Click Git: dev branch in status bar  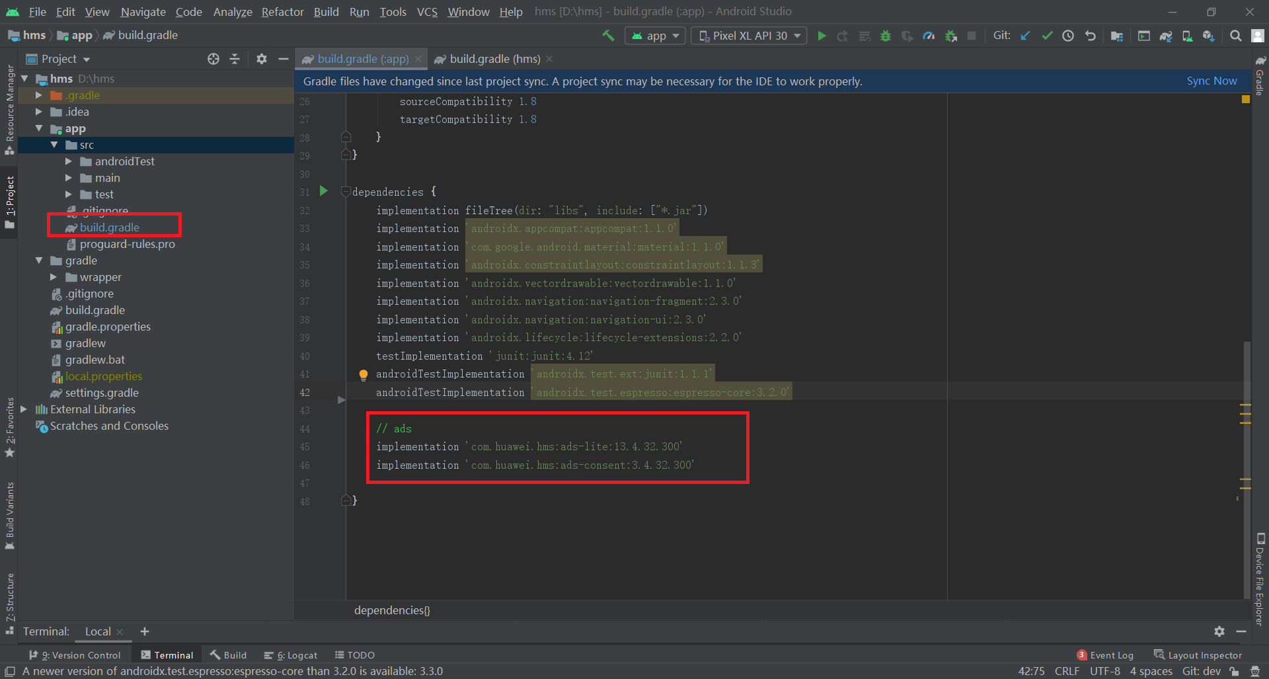click(x=1201, y=671)
